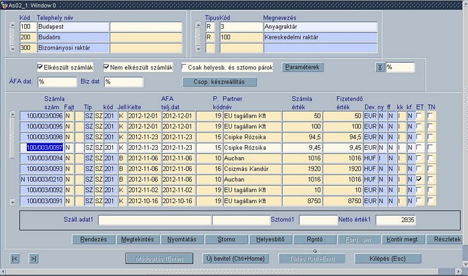
Task: Enable Csak helyesb. és sztorno párok checkbox
Action: click(184, 67)
